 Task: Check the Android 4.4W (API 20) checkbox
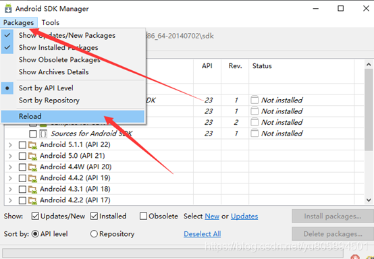click(x=22, y=167)
